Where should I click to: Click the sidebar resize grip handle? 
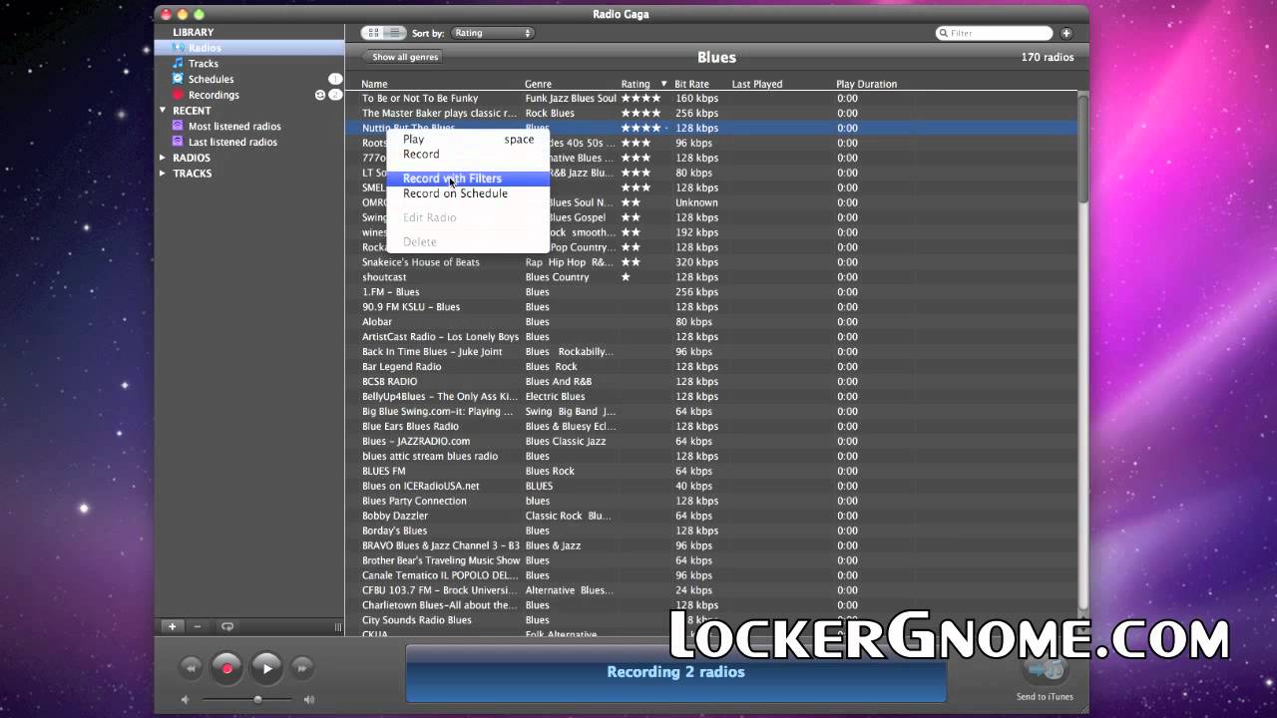tap(338, 626)
